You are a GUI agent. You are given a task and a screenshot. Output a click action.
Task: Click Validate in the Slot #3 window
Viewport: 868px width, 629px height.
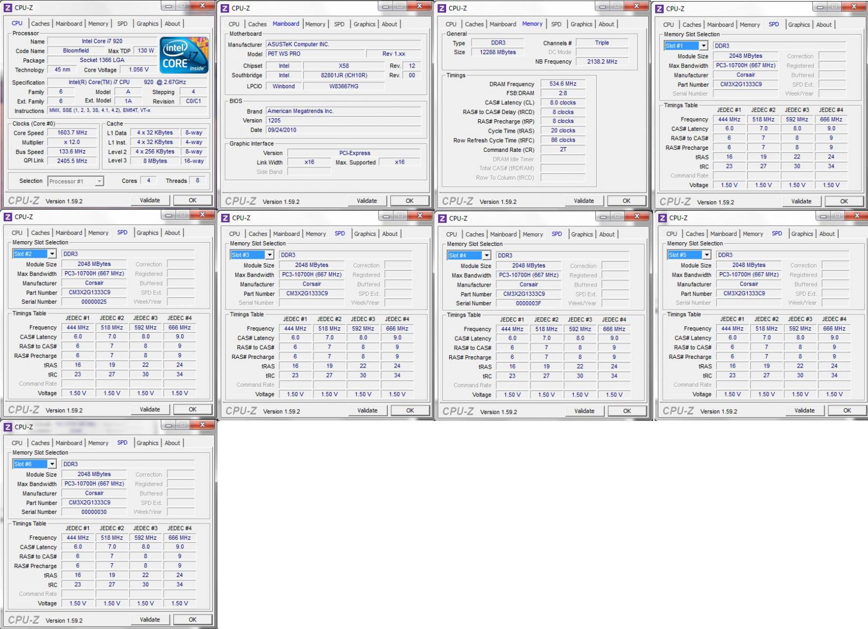(x=367, y=411)
